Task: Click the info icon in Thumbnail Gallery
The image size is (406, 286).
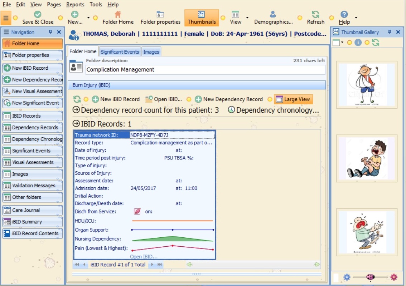Action: [358, 43]
